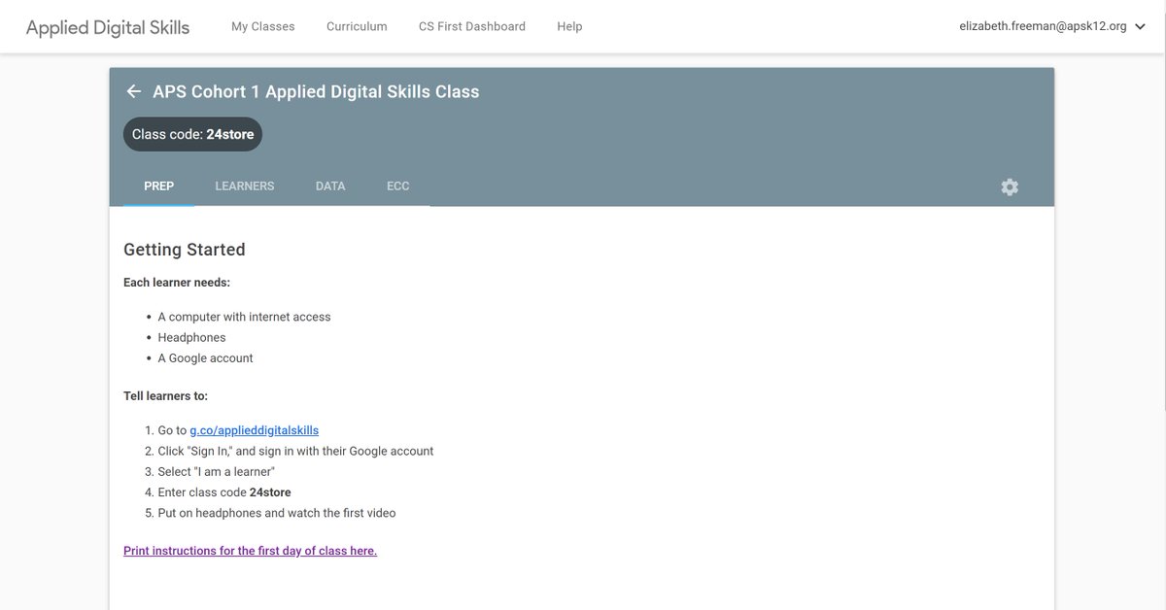Open the g.co/applieddigitalskills link
Screen dimensions: 1166x610
click(255, 429)
